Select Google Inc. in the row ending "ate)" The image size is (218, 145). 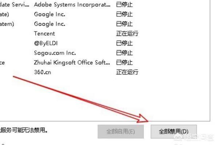pyautogui.click(x=50, y=14)
